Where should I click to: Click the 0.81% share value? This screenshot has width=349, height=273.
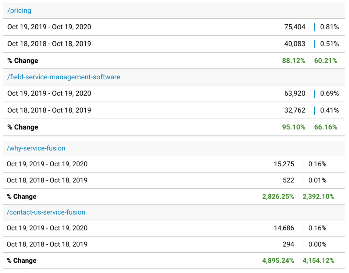tap(329, 27)
